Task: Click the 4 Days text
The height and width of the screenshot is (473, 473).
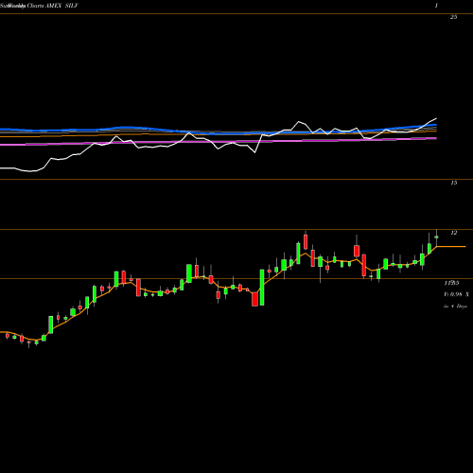Action: pyautogui.click(x=459, y=307)
